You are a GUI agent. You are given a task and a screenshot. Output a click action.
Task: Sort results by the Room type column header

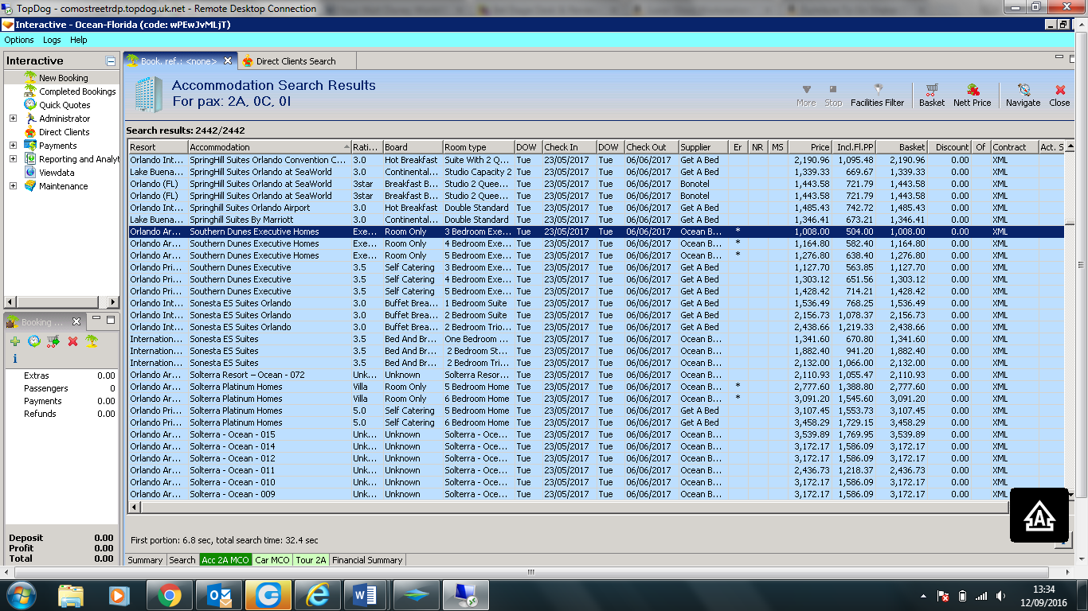tap(478, 147)
